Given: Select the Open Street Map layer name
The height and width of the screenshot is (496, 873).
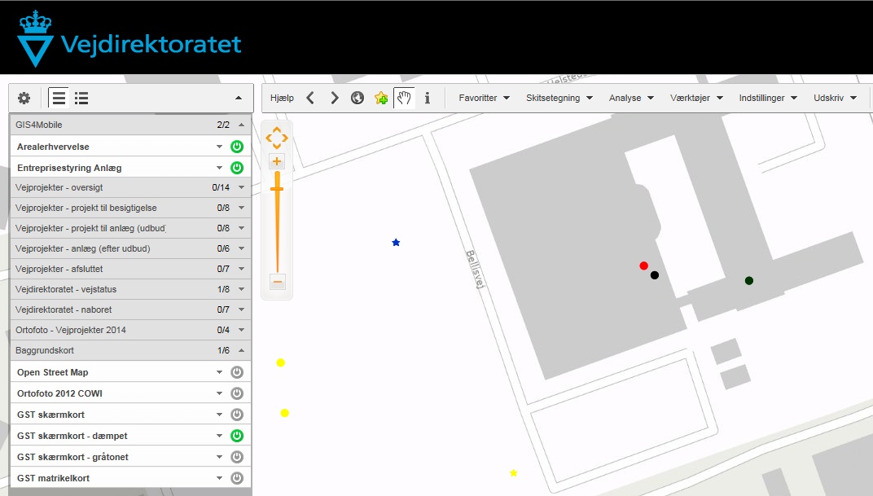Looking at the screenshot, I should pos(52,372).
